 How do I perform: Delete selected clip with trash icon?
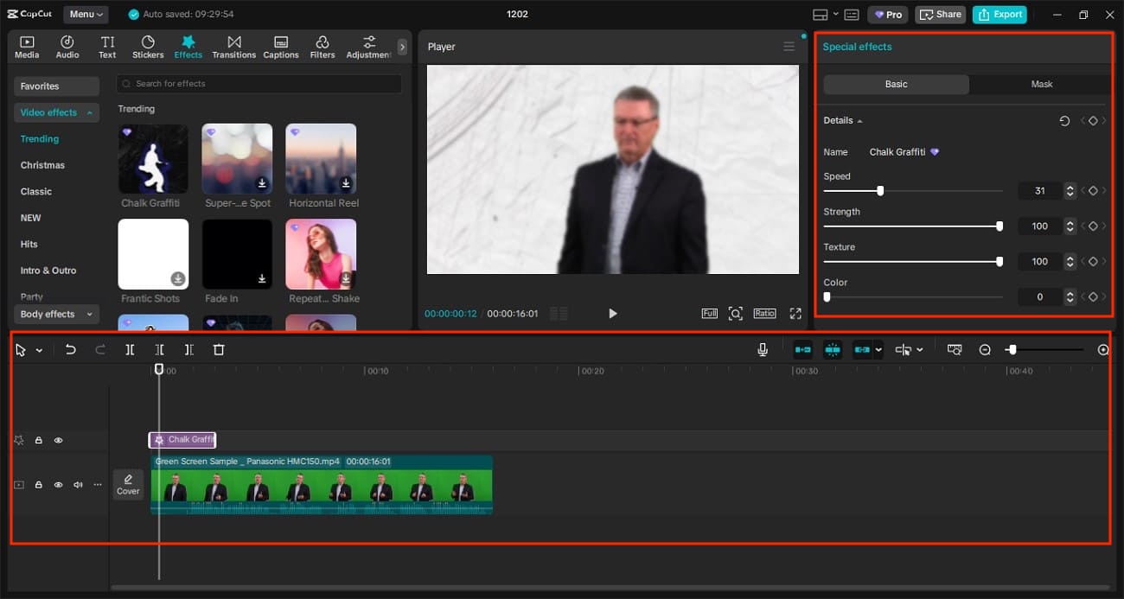(x=219, y=350)
